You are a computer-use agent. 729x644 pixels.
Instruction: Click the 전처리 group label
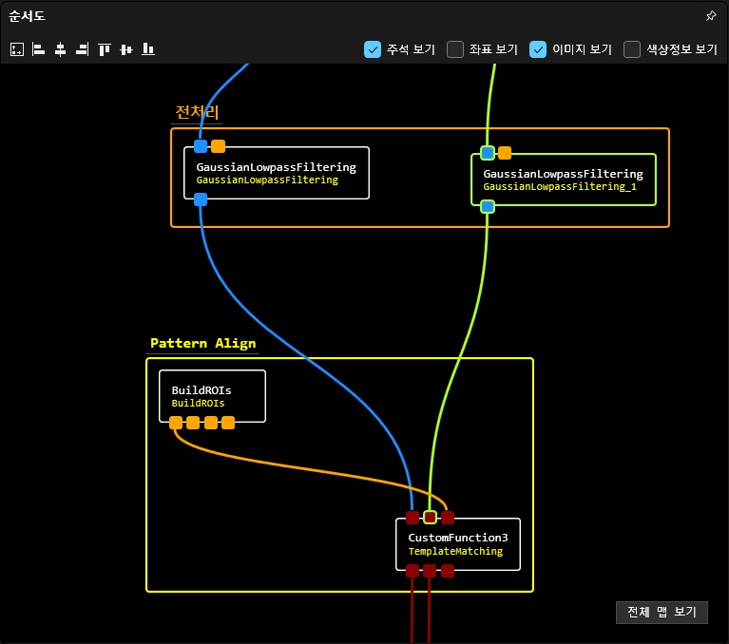tap(197, 112)
